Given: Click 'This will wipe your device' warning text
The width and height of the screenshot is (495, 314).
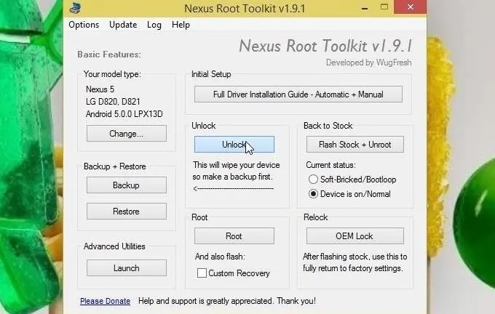Looking at the screenshot, I should pyautogui.click(x=237, y=165).
